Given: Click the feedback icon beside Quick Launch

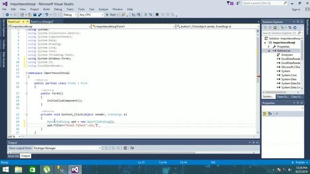Looking at the screenshot, I should tap(238, 3).
